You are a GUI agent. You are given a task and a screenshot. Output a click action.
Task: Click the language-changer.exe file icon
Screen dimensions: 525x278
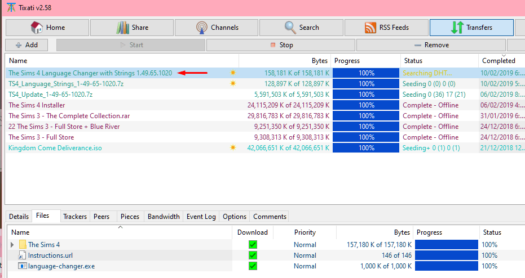[x=23, y=266]
